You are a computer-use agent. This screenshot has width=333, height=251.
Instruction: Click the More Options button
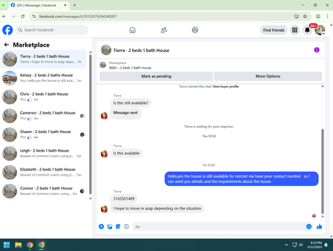pos(268,77)
